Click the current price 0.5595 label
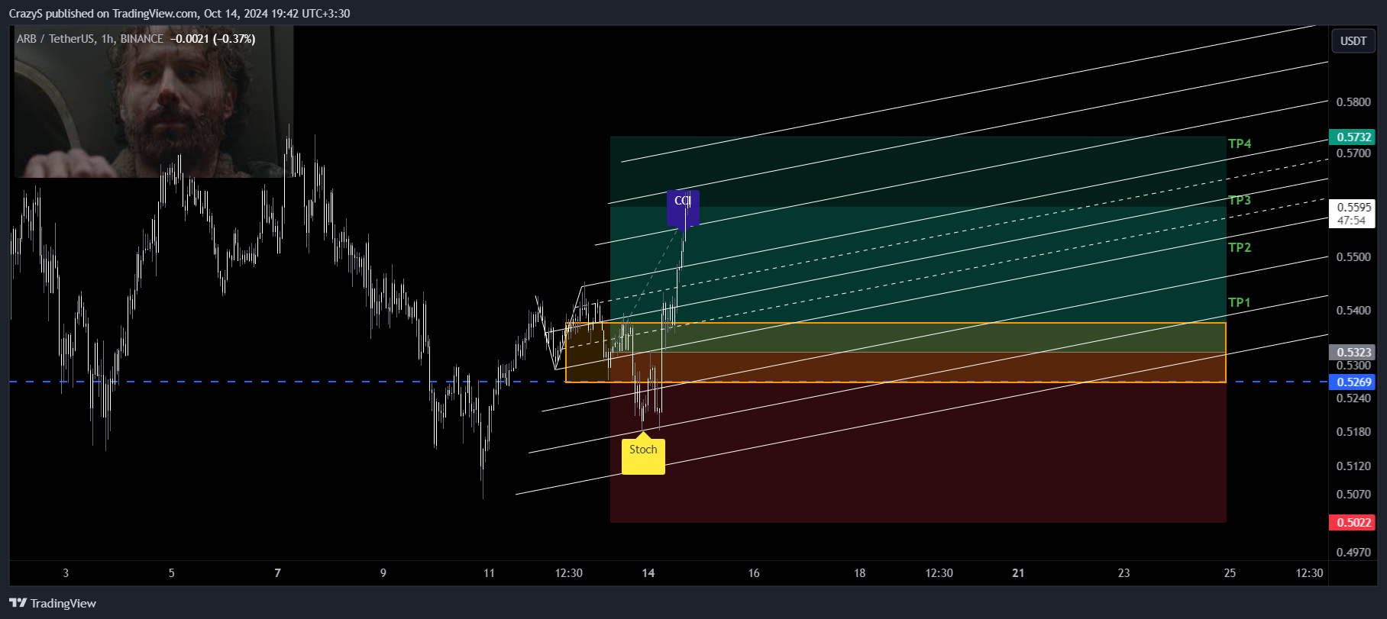Viewport: 1387px width, 619px height. click(x=1353, y=207)
